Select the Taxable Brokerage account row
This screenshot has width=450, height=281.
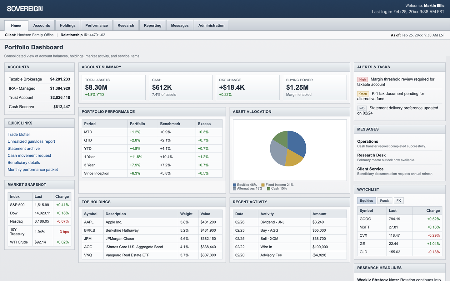(39, 79)
